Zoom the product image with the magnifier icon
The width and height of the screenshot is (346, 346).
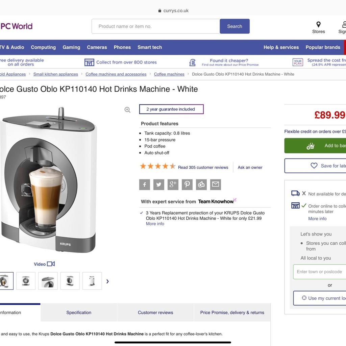127,109
